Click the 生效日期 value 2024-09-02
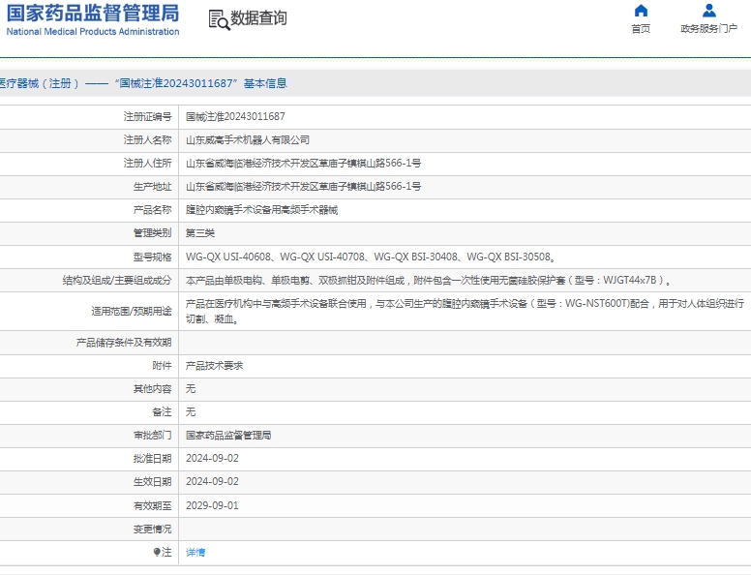 coord(212,481)
